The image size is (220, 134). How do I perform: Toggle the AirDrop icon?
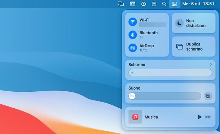pyautogui.click(x=133, y=48)
